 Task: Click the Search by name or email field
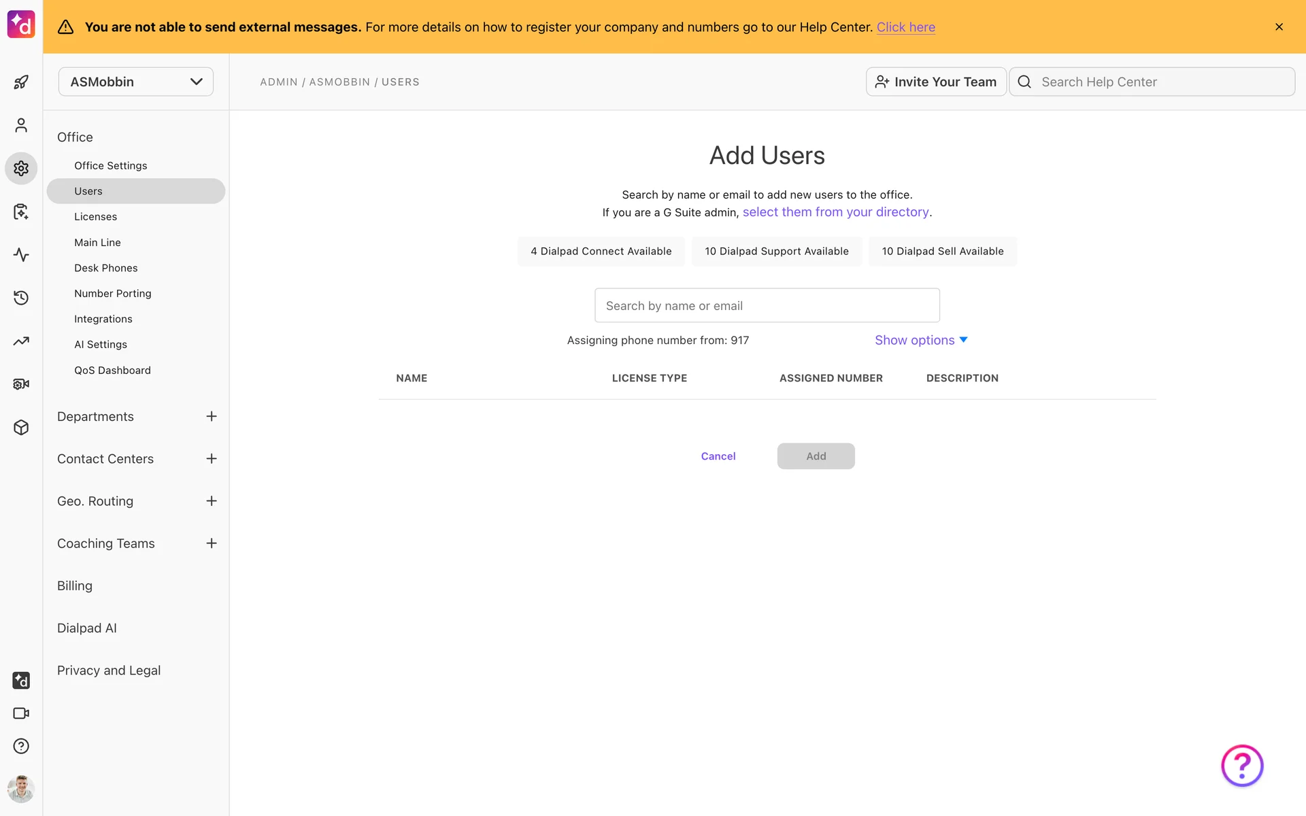[767, 305]
